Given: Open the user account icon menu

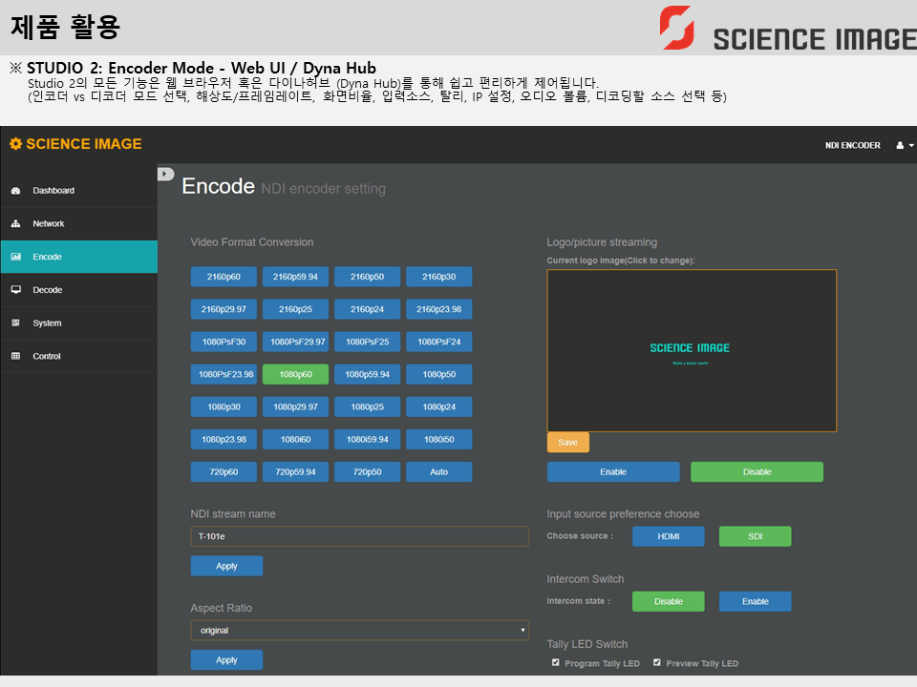Looking at the screenshot, I should coord(900,145).
